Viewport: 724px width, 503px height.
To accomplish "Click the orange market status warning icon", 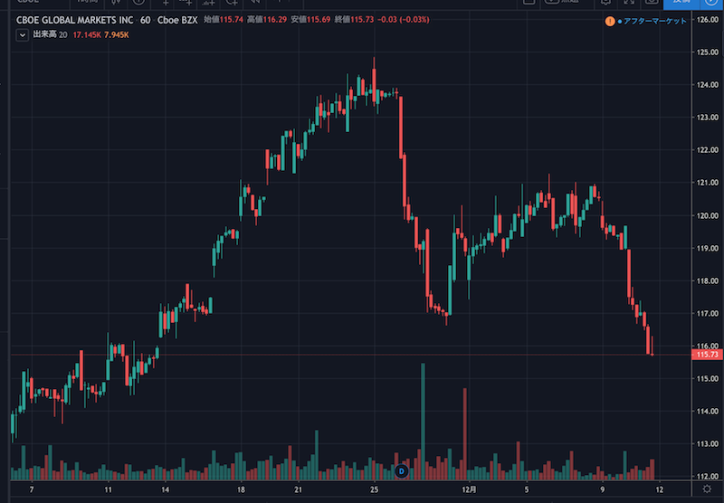I will pos(609,20).
